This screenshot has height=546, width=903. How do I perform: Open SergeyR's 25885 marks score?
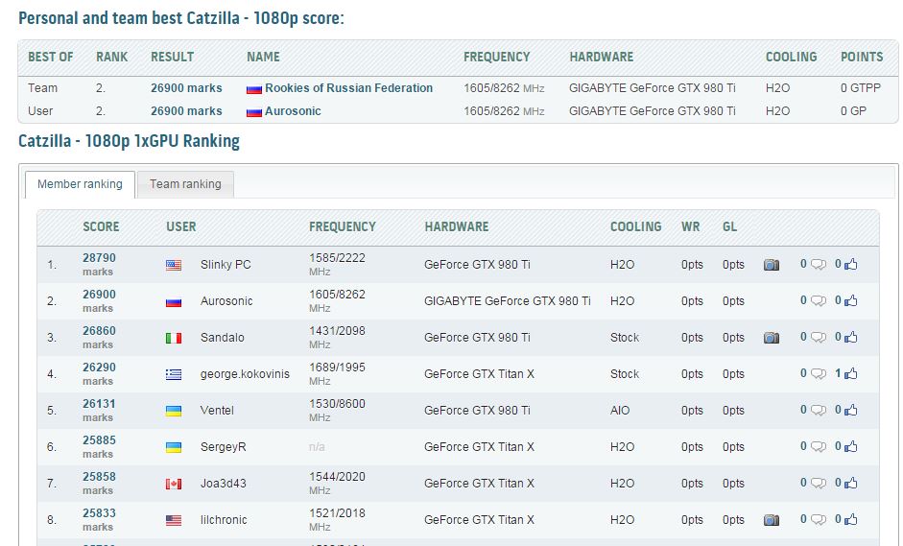point(99,446)
